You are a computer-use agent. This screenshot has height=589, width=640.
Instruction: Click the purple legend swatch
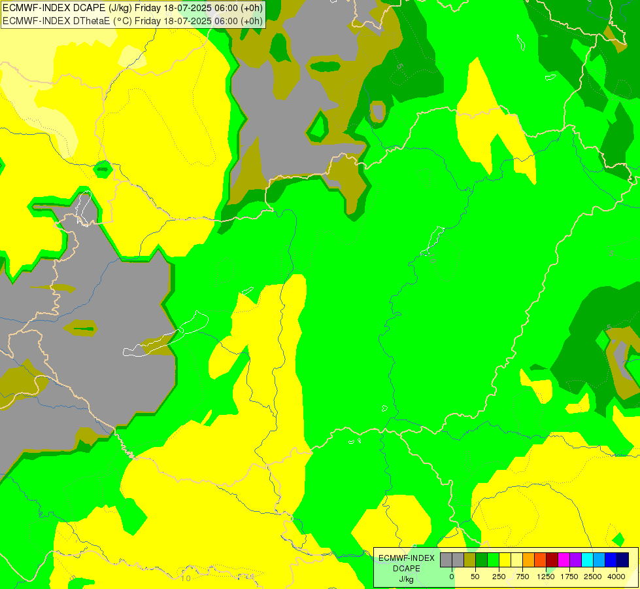point(575,560)
